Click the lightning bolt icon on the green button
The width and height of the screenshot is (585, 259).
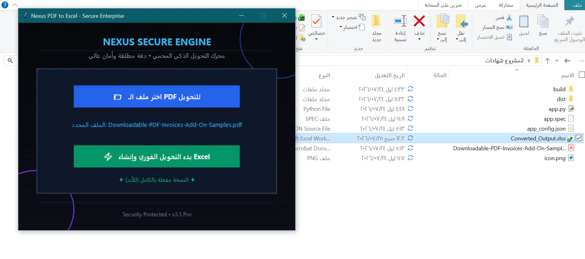pos(108,157)
